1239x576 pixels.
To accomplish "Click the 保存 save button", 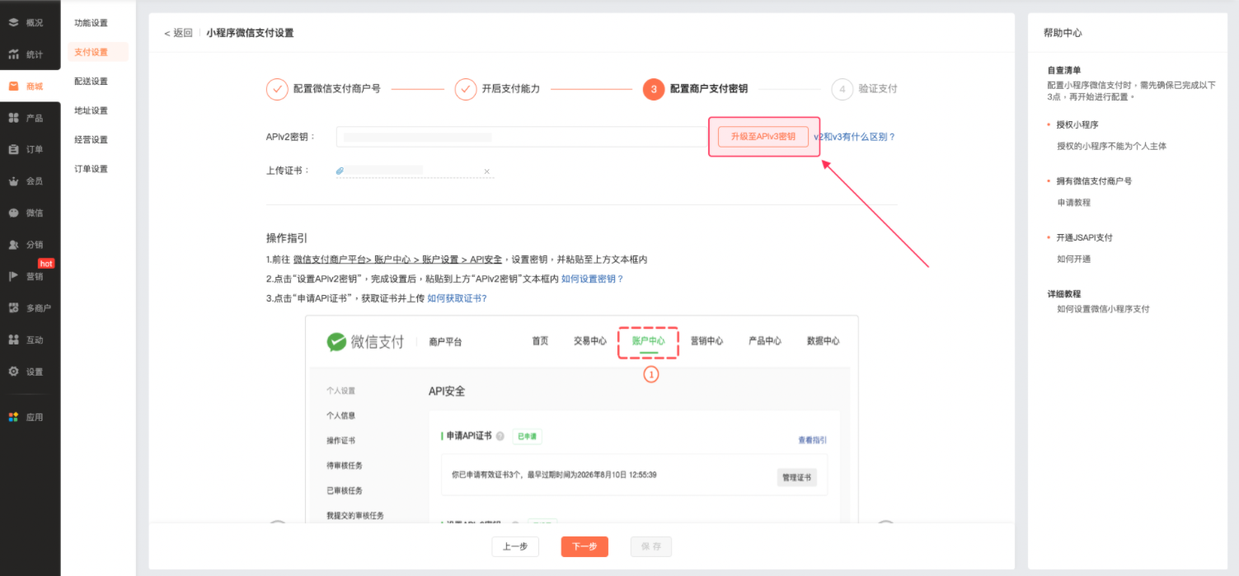I will [651, 546].
